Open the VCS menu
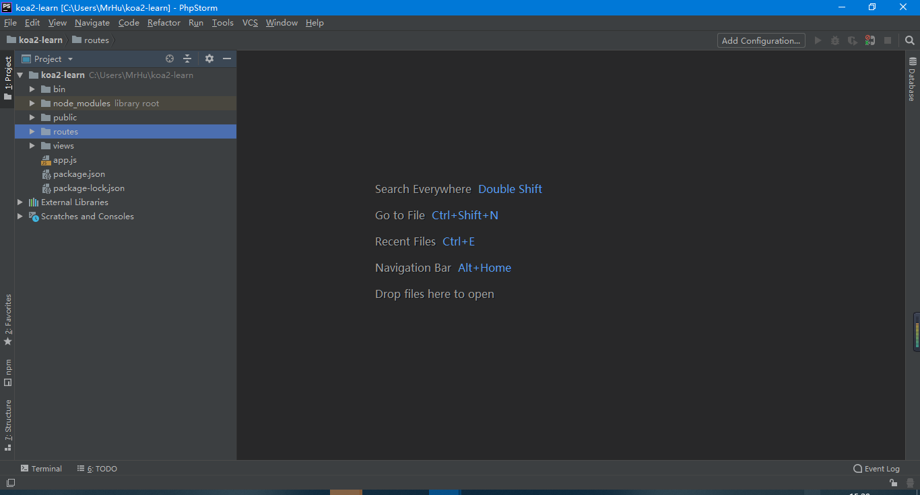The width and height of the screenshot is (920, 495). click(250, 23)
